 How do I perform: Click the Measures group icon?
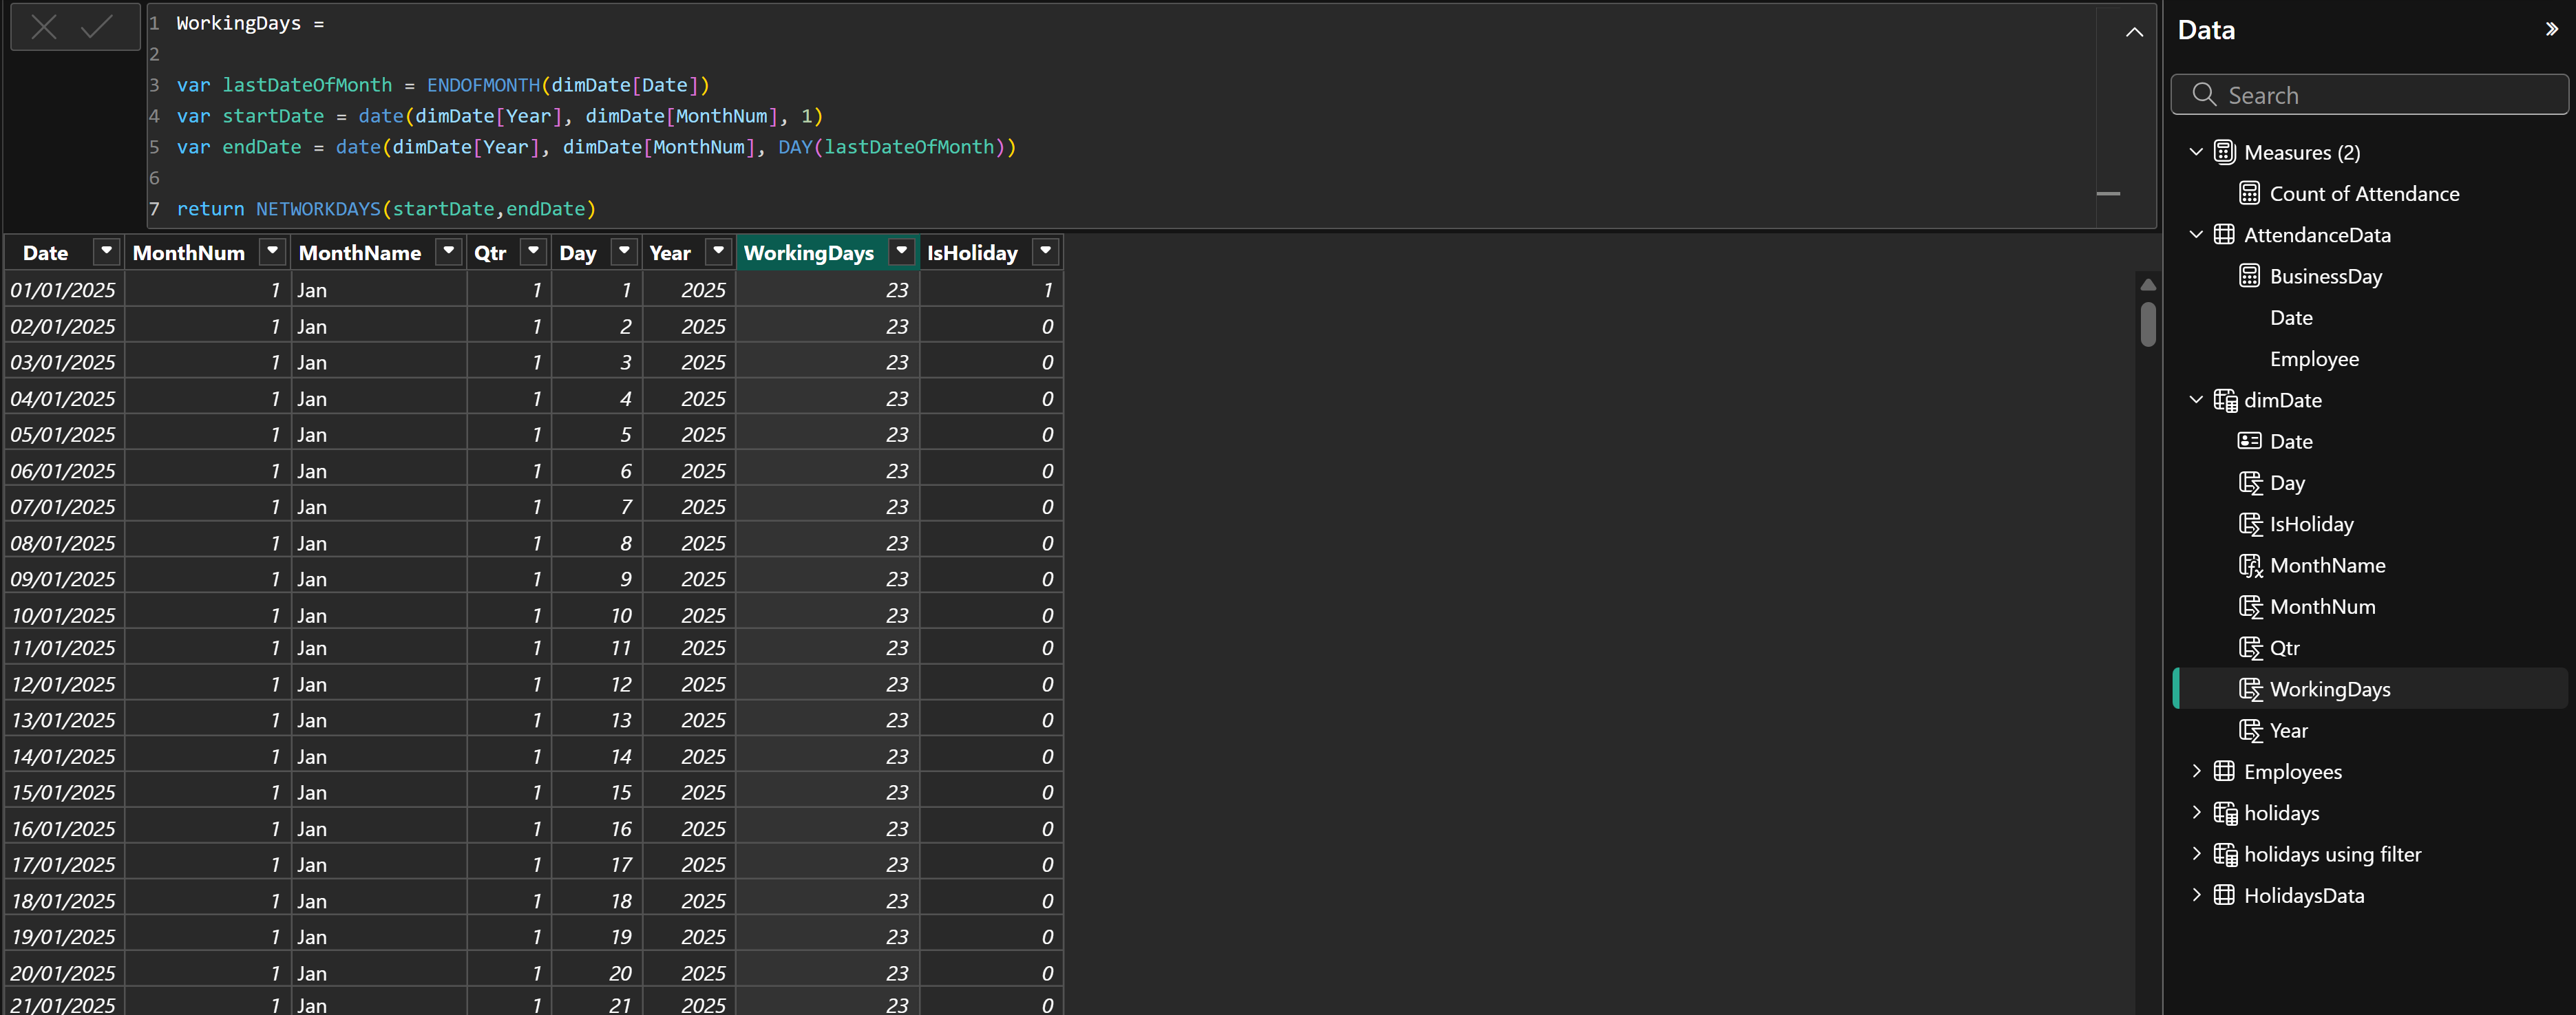point(2225,152)
